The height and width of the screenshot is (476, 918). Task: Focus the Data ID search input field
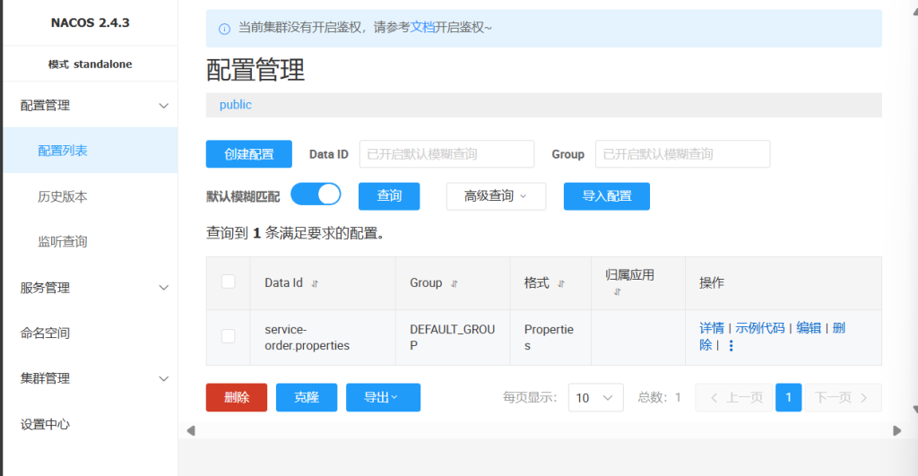click(446, 154)
